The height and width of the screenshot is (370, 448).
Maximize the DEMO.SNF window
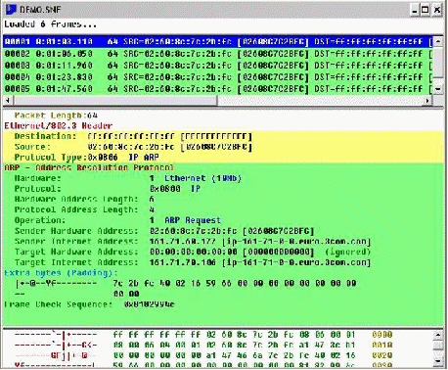click(426, 10)
